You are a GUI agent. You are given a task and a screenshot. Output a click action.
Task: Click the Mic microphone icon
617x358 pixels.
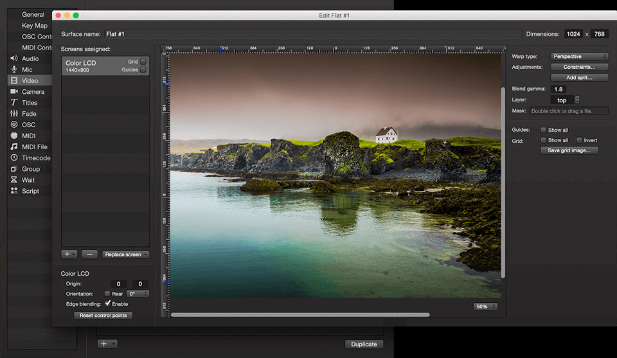click(x=13, y=69)
